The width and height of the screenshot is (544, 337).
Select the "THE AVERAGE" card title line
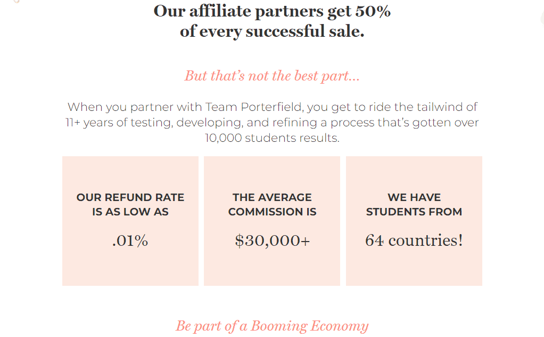pyautogui.click(x=272, y=197)
